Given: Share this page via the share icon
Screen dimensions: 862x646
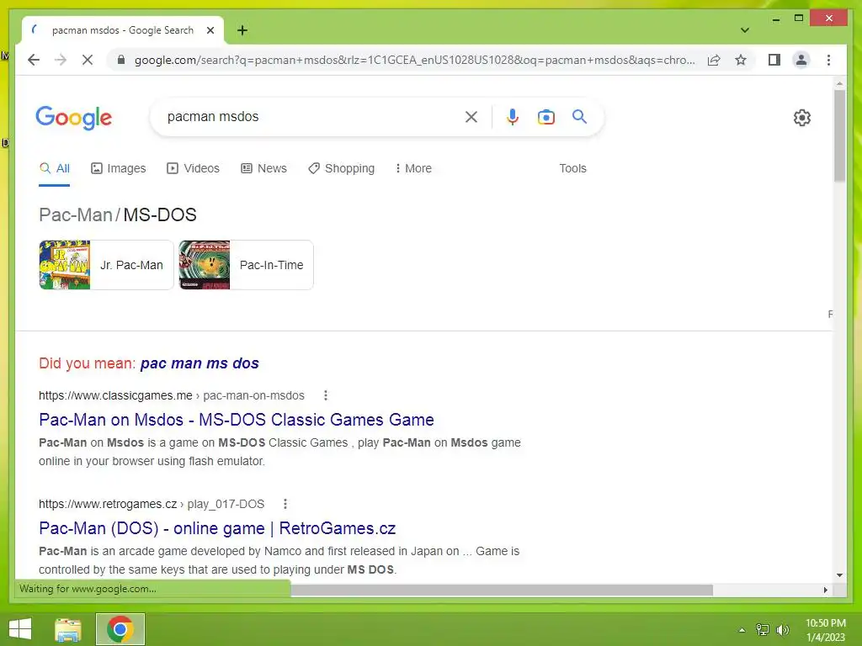Looking at the screenshot, I should pos(714,60).
